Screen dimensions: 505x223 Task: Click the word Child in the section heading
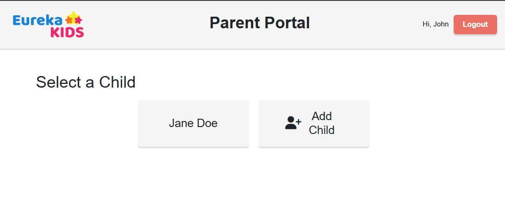[117, 82]
